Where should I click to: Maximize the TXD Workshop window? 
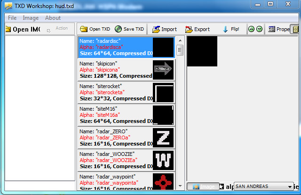tap(270, 4)
